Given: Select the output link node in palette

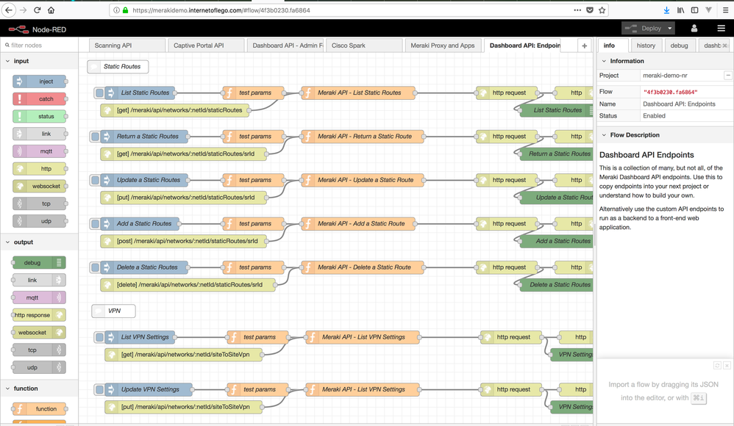Looking at the screenshot, I should click(x=39, y=280).
